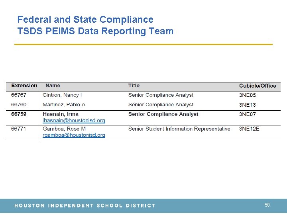Select the Gamboa, Rose M name

64,129
